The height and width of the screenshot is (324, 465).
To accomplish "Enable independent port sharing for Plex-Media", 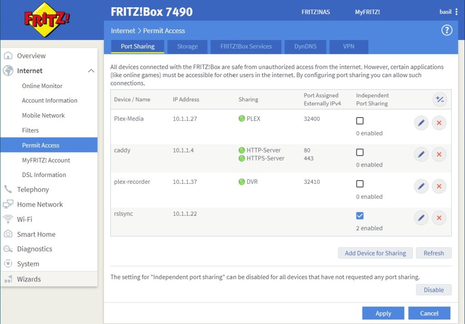I will [360, 121].
